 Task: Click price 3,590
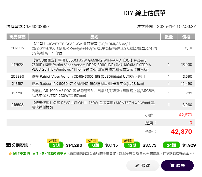click(187, 76)
